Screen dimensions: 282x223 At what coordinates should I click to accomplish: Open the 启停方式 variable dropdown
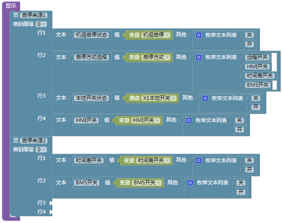tap(156, 57)
